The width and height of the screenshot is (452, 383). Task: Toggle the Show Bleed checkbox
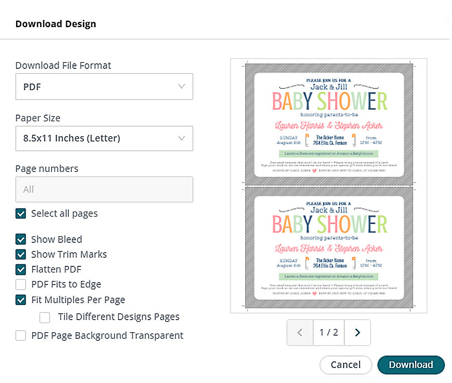(21, 239)
